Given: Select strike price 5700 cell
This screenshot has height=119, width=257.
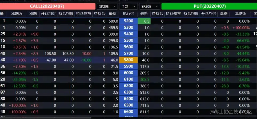Looking at the screenshot, I should (x=128, y=54).
